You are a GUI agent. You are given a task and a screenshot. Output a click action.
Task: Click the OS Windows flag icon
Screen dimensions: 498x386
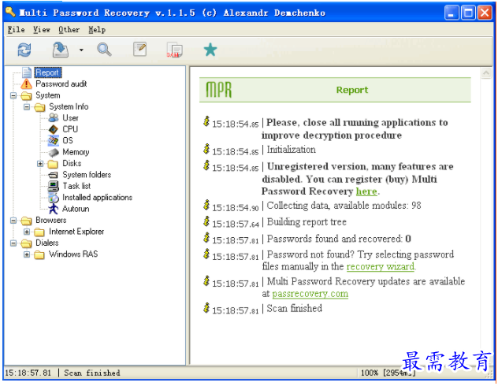tap(54, 140)
